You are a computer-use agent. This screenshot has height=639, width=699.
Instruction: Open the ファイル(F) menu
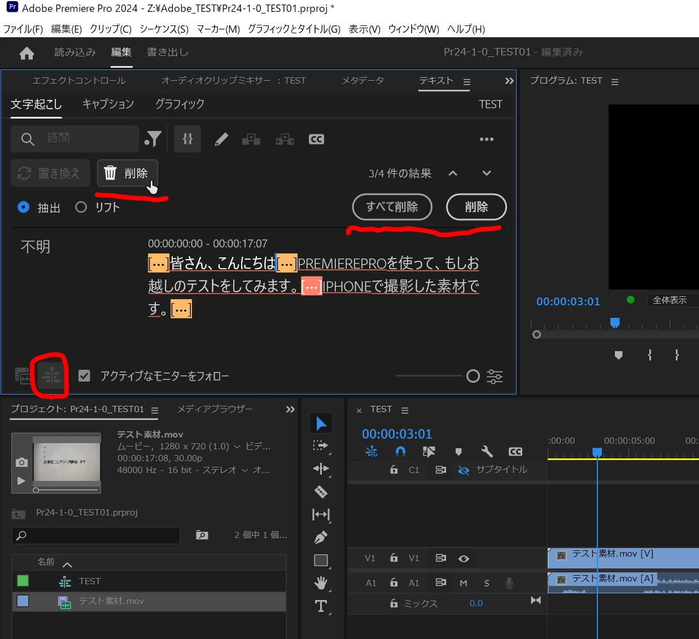click(23, 29)
